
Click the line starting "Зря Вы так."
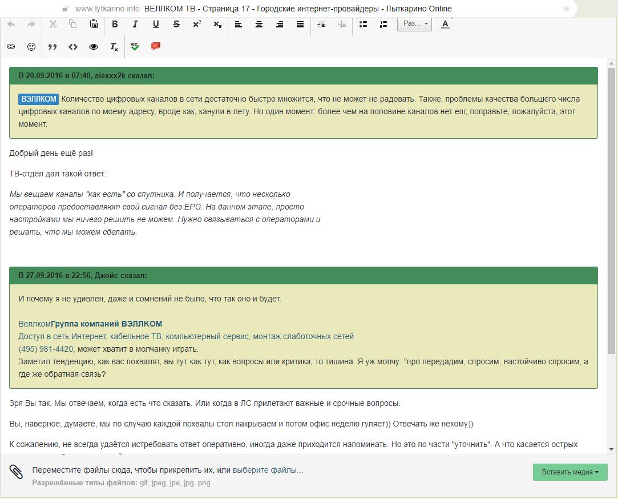204,404
